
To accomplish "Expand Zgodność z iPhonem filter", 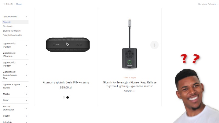I will pyautogui.click(x=26, y=55).
